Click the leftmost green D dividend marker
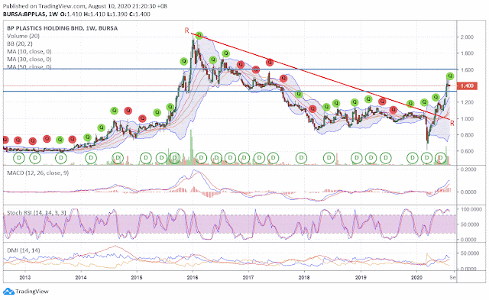The width and height of the screenshot is (489, 300). [19, 158]
